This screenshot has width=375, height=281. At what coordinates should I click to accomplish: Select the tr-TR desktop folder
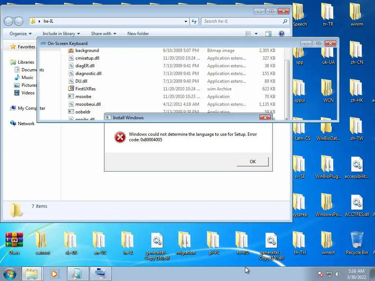coord(328,15)
